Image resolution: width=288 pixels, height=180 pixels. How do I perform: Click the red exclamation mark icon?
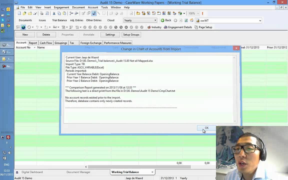tap(202, 13)
